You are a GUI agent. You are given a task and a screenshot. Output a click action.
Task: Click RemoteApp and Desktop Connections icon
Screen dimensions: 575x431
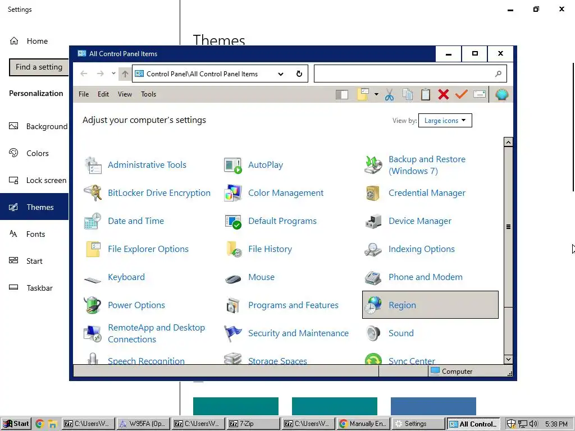[x=93, y=333]
